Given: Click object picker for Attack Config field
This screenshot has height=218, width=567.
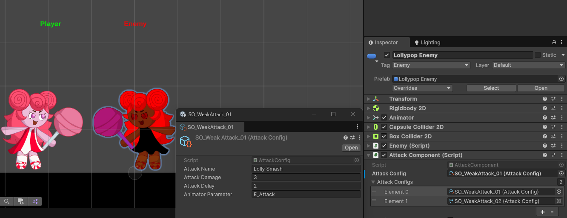Looking at the screenshot, I should click(561, 174).
